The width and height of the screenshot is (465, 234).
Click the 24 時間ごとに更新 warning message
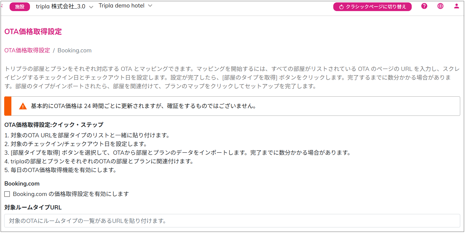[x=143, y=106]
